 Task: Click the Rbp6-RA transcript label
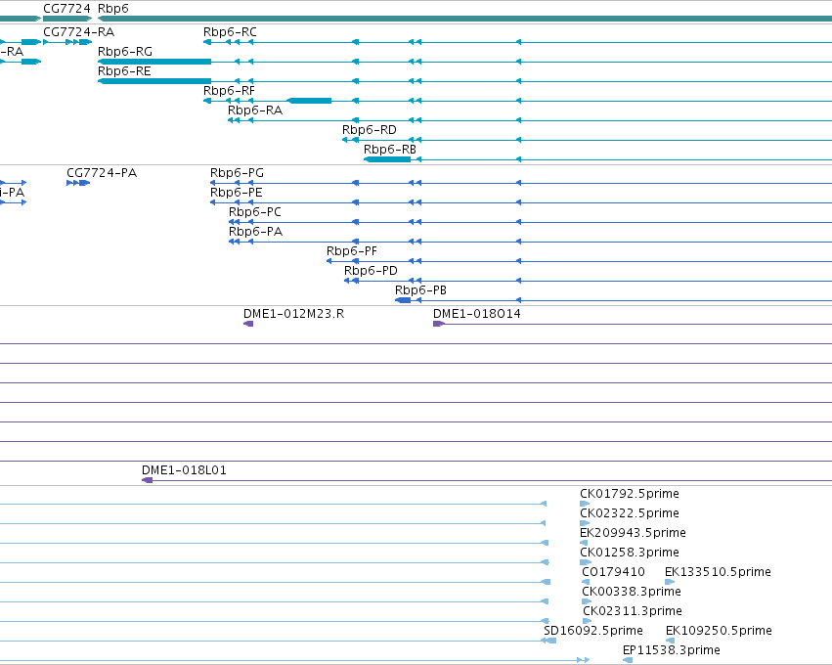(x=255, y=111)
